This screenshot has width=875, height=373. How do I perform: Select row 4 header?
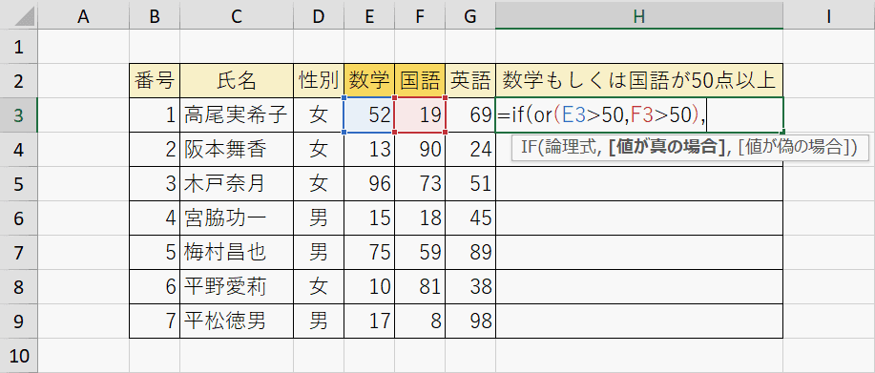click(x=19, y=150)
